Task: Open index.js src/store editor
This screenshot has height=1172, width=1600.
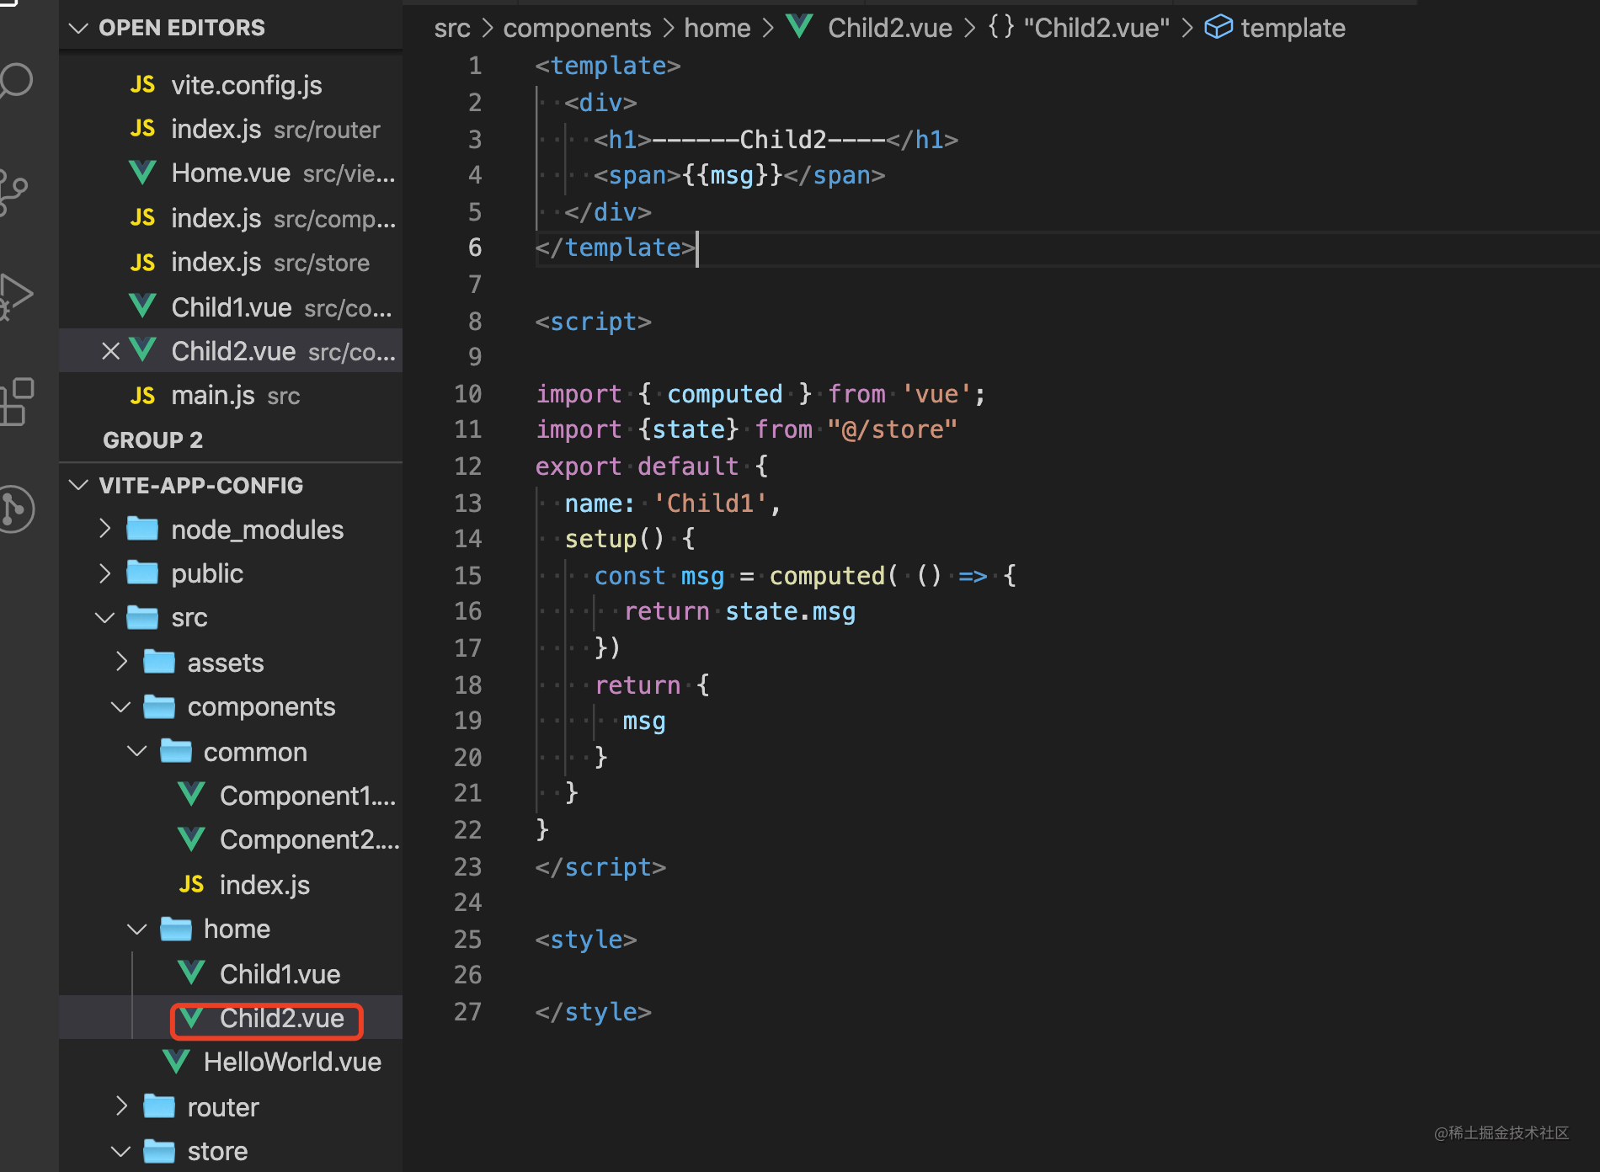Action: 231,263
